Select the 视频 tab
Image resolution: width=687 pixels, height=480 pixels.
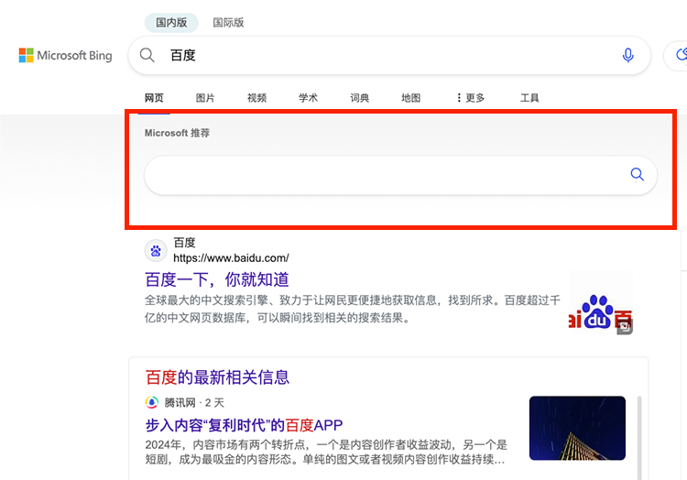pyautogui.click(x=256, y=98)
